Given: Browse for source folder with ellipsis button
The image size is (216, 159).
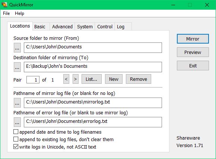Looking at the screenshot, I should click(x=17, y=48).
